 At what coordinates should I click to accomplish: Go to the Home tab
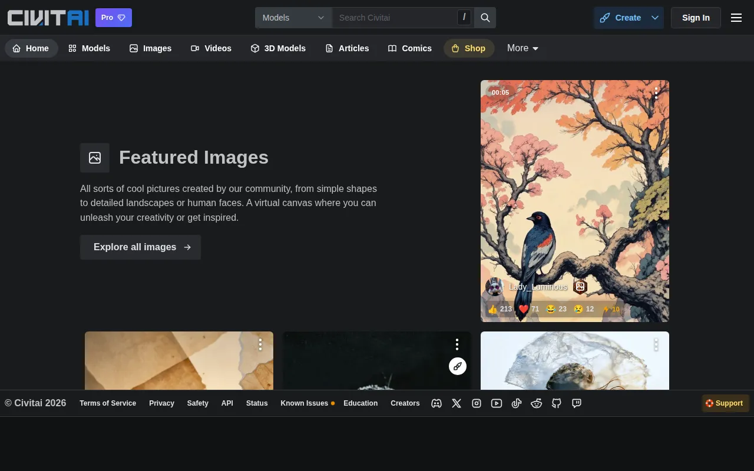click(x=31, y=48)
